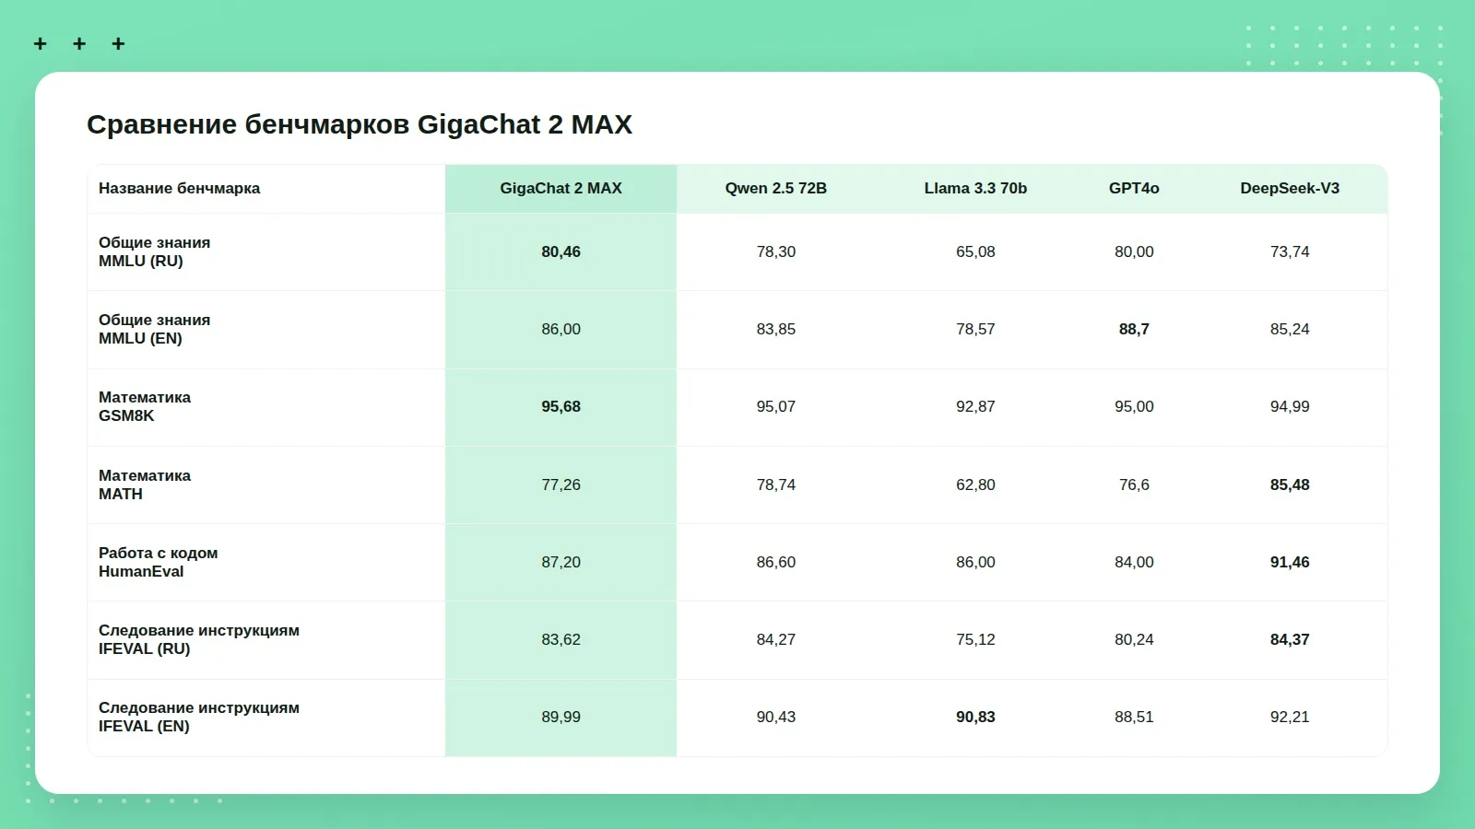
Task: Click Llama's MMLU (EN) value "78,57"
Action: pos(975,329)
